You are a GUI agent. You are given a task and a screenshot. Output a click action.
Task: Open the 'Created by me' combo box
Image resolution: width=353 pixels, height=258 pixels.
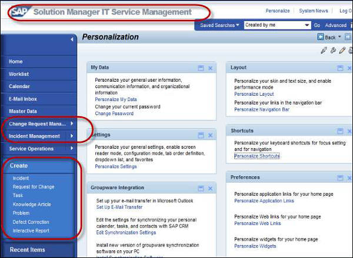[x=307, y=25]
